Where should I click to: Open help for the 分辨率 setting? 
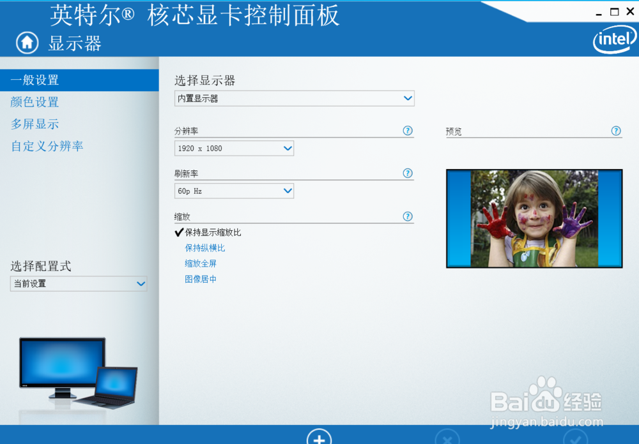pyautogui.click(x=407, y=131)
